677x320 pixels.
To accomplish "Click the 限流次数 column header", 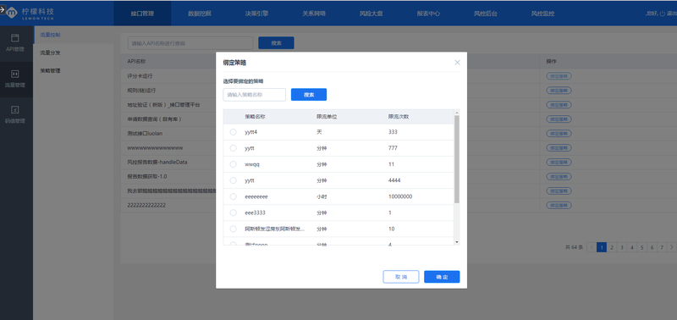I will 399,117.
